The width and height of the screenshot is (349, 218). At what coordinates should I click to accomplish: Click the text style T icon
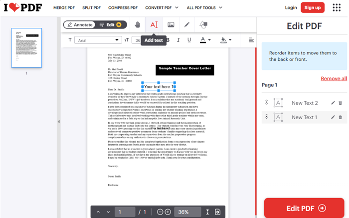point(70,40)
